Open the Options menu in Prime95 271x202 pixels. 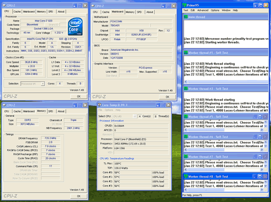215,10
